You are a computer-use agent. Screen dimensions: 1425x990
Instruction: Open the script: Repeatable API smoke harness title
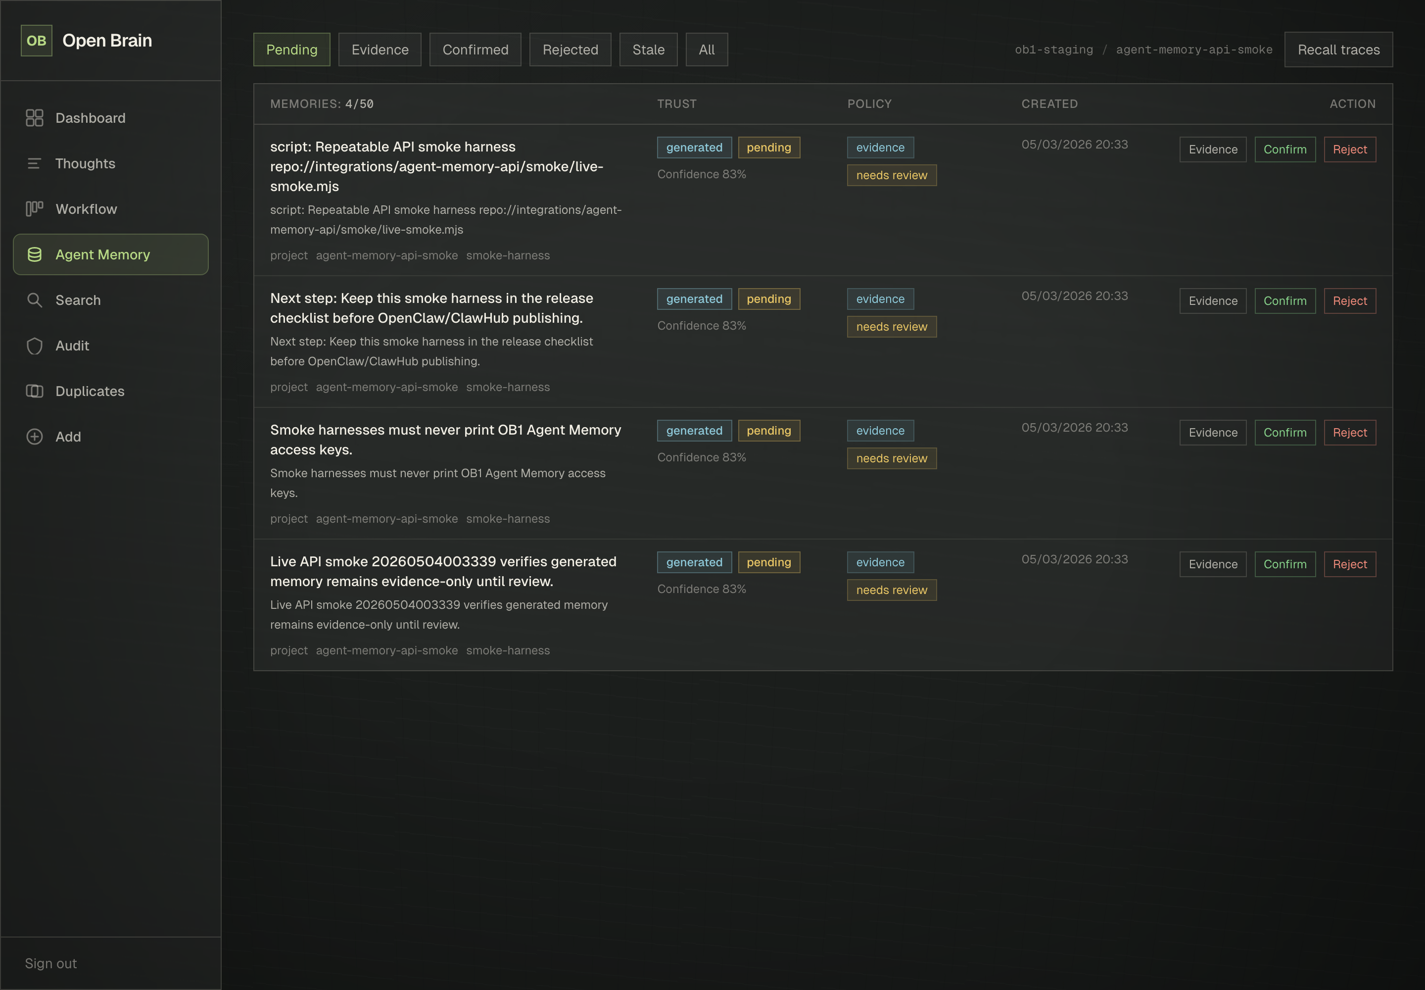tap(436, 166)
